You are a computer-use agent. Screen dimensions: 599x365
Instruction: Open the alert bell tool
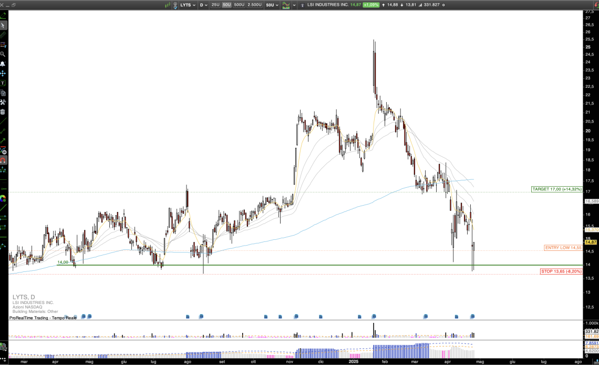(3, 64)
